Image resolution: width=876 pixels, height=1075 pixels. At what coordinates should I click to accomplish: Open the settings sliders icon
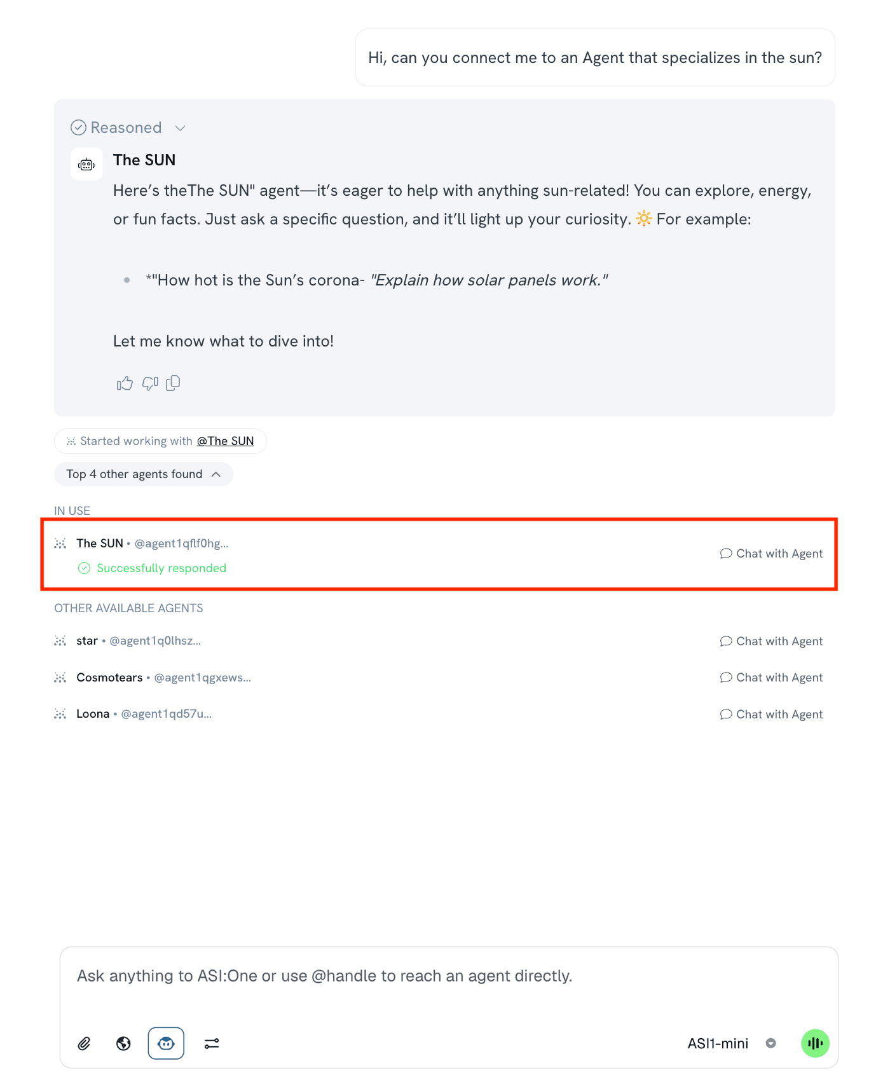tap(212, 1043)
